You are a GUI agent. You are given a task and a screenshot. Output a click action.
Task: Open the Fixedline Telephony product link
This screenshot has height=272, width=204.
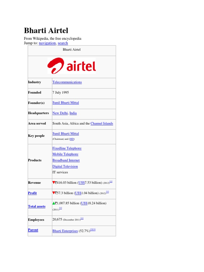(67, 148)
